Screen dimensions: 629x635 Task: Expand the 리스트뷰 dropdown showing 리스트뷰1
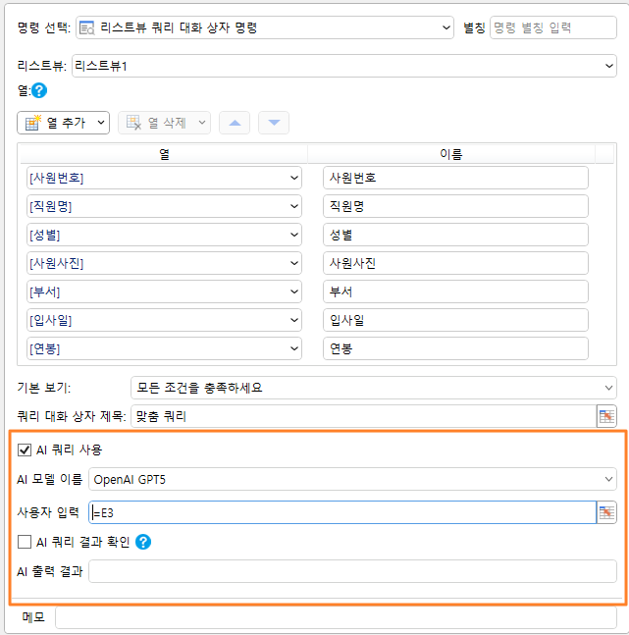(x=344, y=66)
